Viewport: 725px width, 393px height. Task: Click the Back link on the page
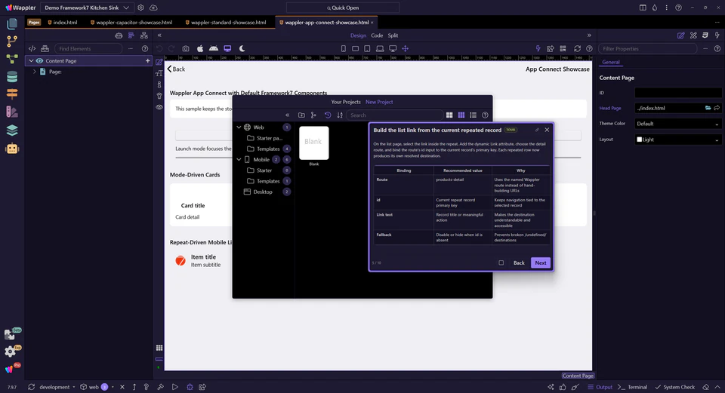pyautogui.click(x=176, y=69)
